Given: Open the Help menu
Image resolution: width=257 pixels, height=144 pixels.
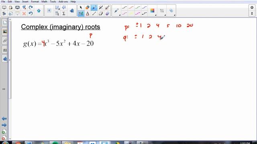Looking at the screenshot, I should (x=73, y=2).
